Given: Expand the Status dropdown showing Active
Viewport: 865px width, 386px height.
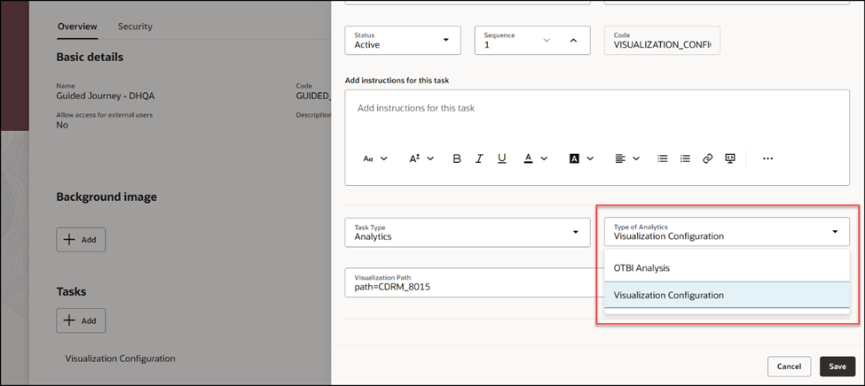Looking at the screenshot, I should pyautogui.click(x=403, y=40).
